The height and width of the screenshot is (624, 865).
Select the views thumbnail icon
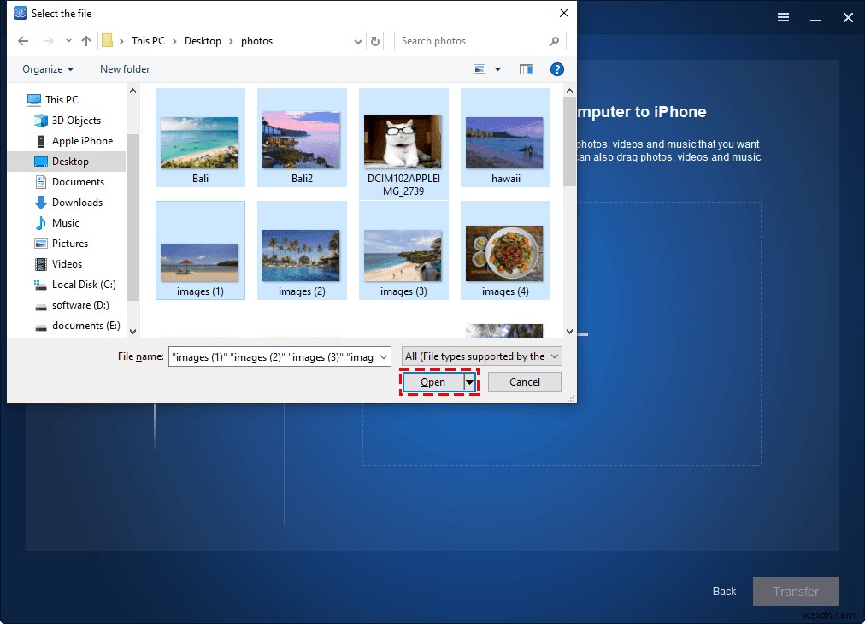(x=479, y=69)
